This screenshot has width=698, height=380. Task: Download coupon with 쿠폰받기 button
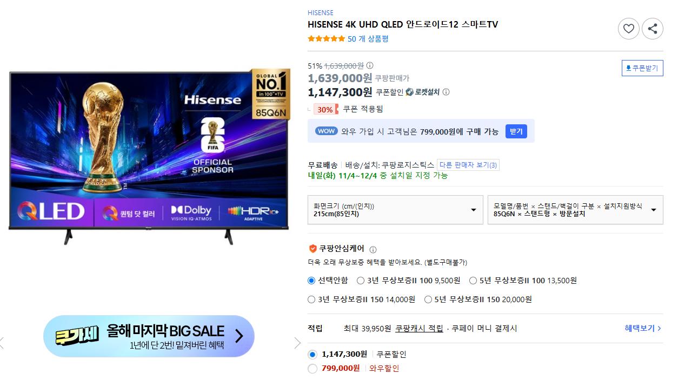642,68
